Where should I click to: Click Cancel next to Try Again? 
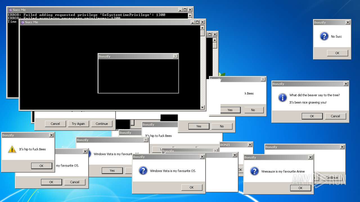point(55,124)
